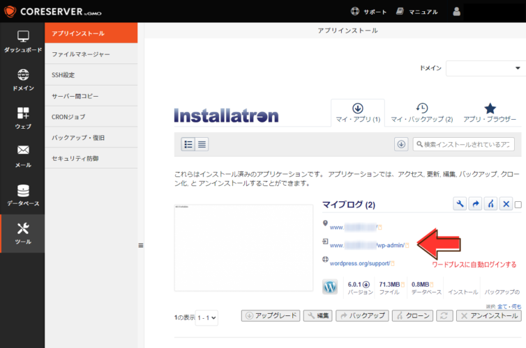Click the login icon beside wp-admin URL
Screen dimensions: 526x348
[325, 241]
